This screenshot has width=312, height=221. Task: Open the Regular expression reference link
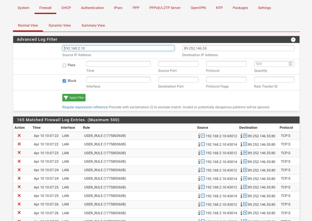(x=85, y=107)
